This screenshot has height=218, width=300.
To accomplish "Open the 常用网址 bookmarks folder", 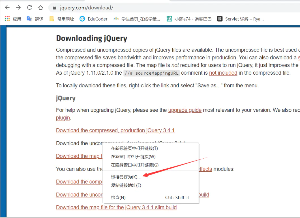I will point(62,19).
